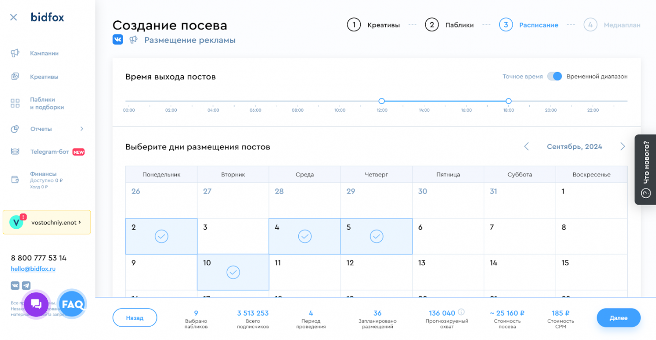This screenshot has height=340, width=656.
Task: Deselect September 5 in the calendar
Action: pos(377,236)
